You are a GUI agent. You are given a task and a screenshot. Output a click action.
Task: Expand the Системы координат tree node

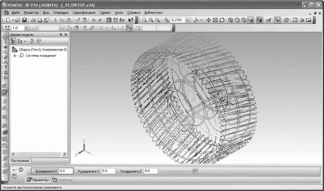[x=15, y=55]
